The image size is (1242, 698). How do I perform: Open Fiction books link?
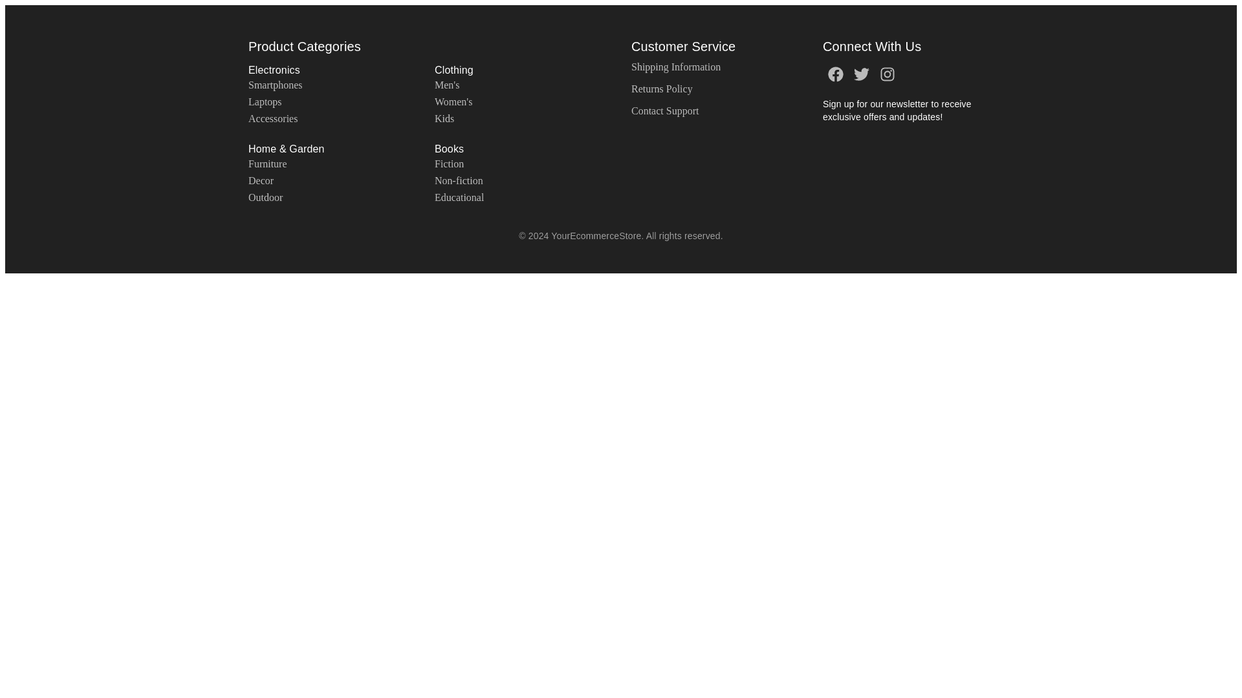point(449,164)
